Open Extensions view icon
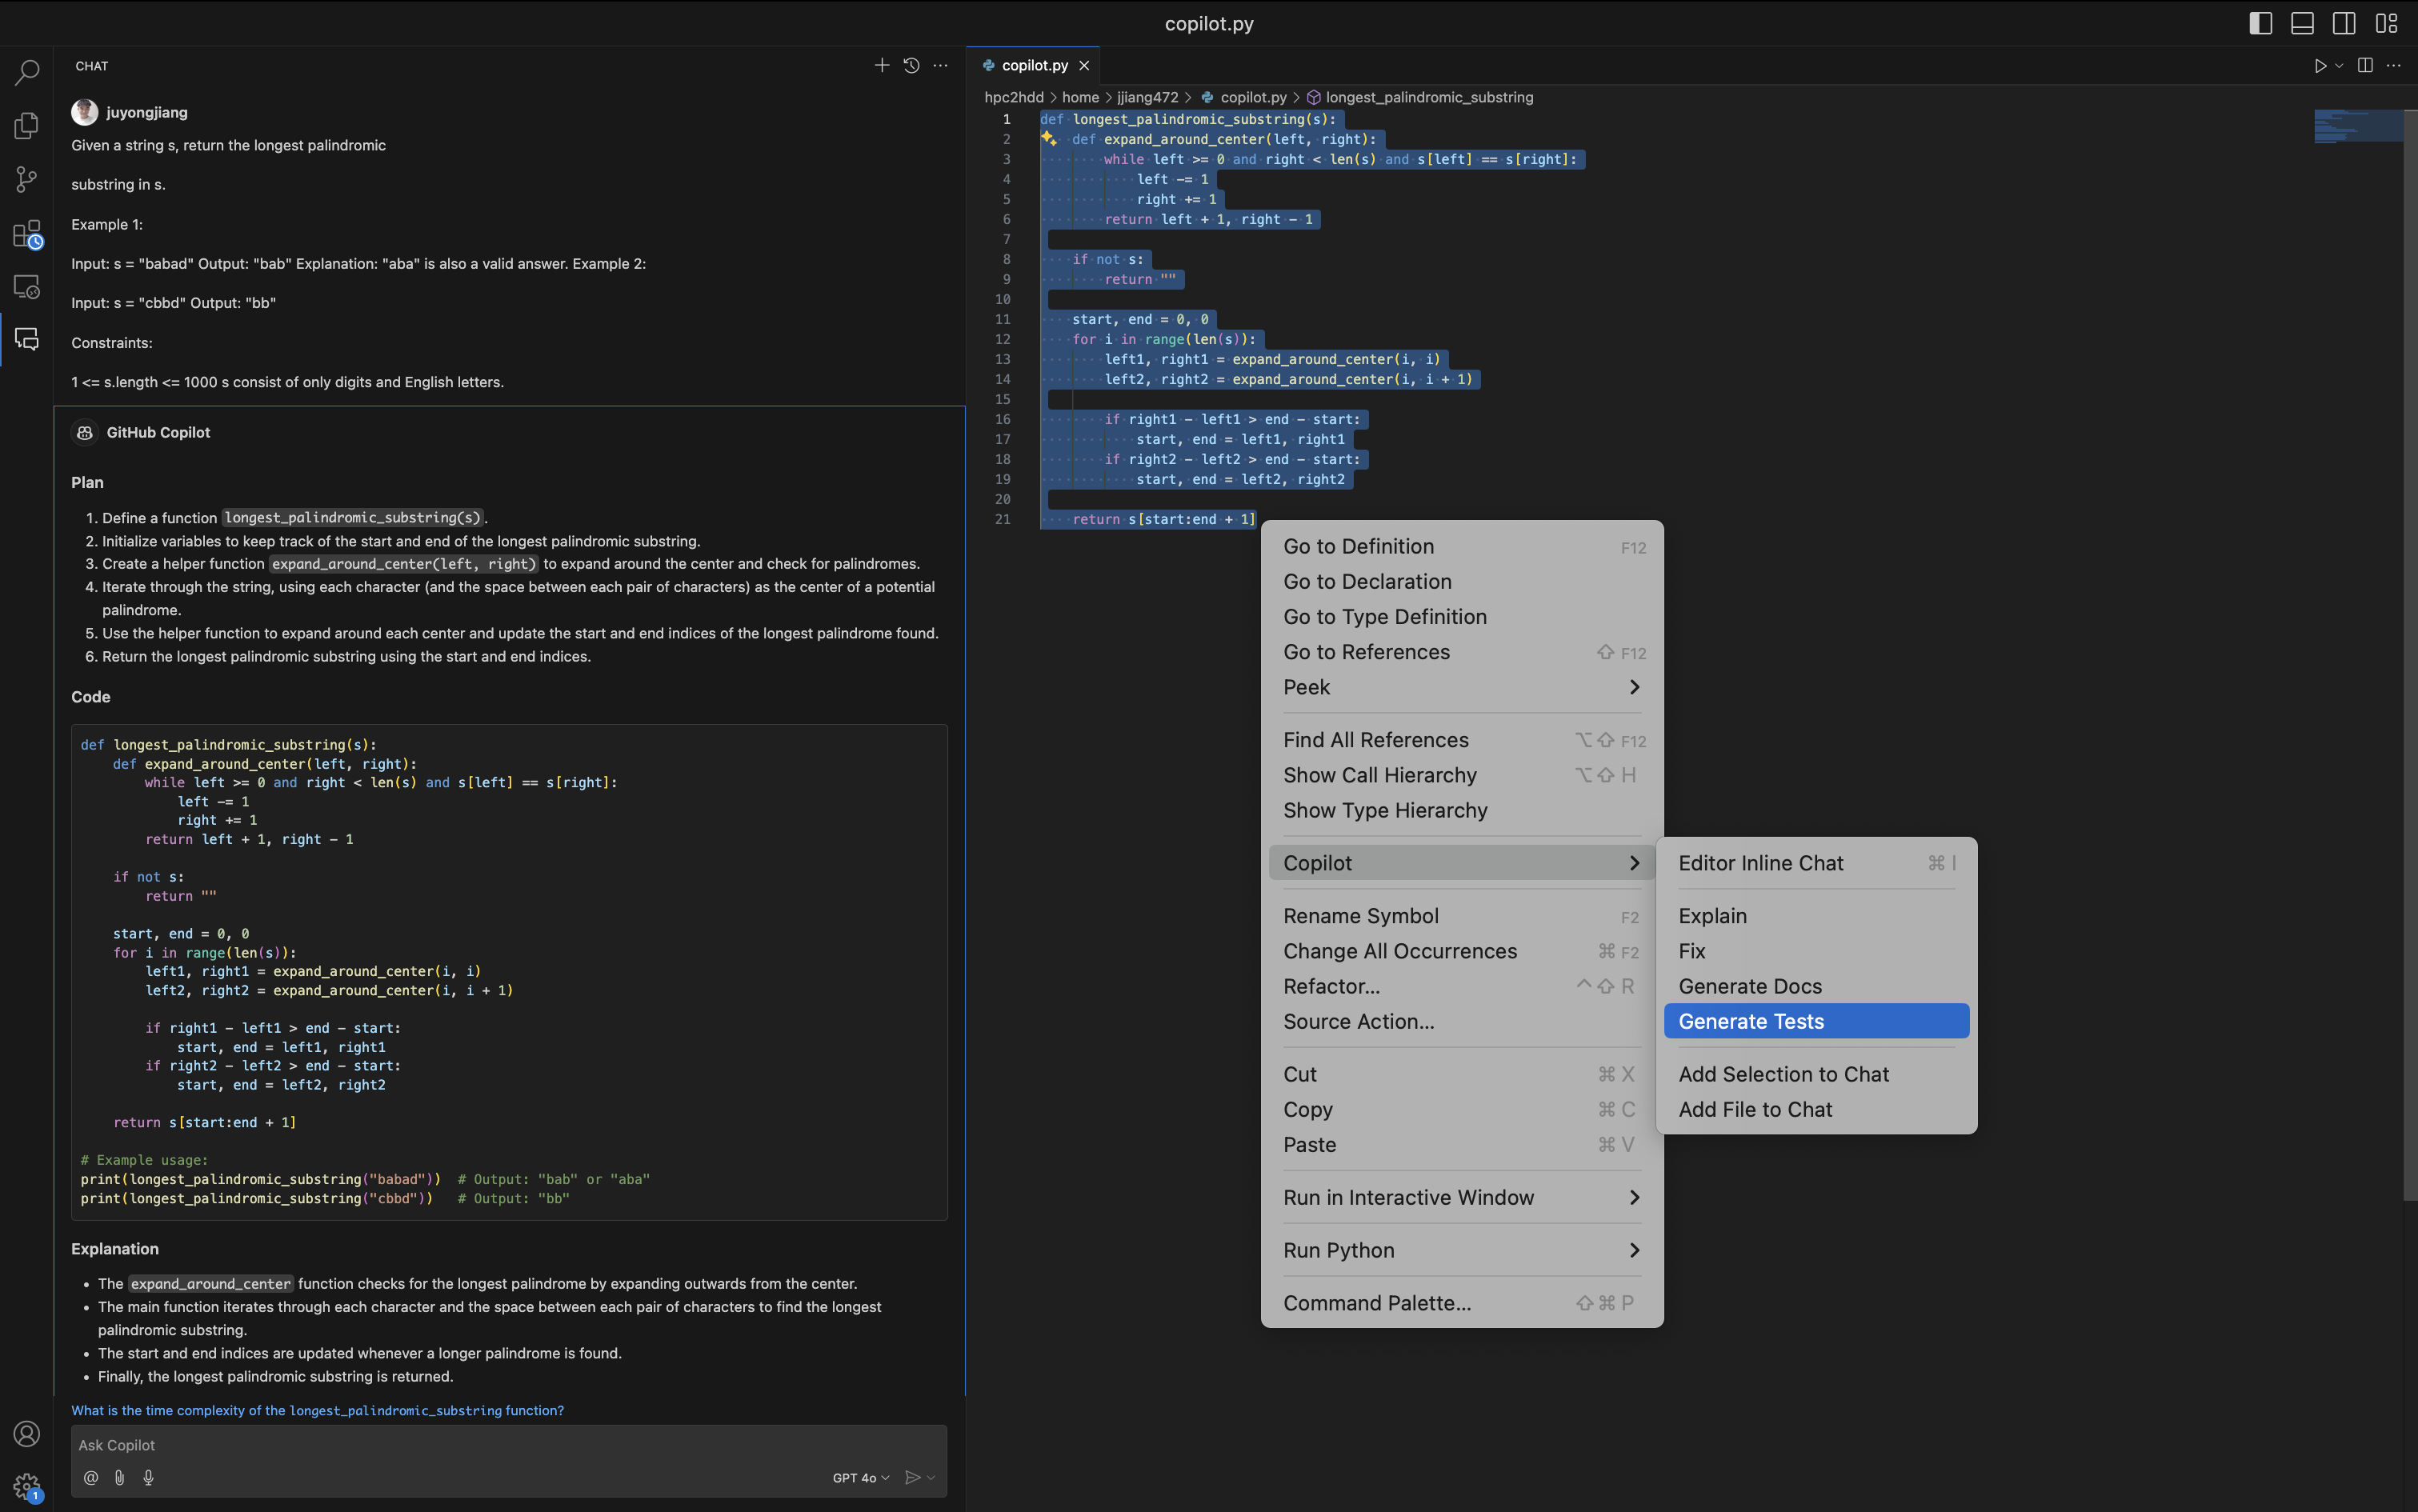The width and height of the screenshot is (2418, 1512). tap(27, 234)
